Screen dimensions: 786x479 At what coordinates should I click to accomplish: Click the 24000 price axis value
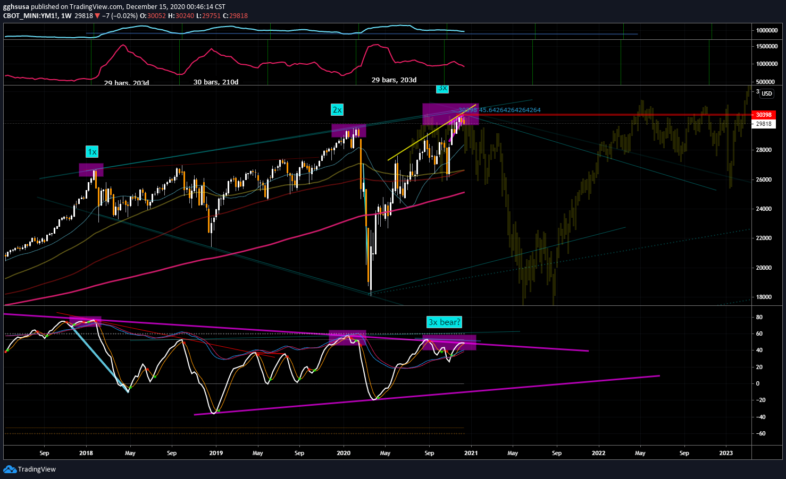(x=764, y=209)
